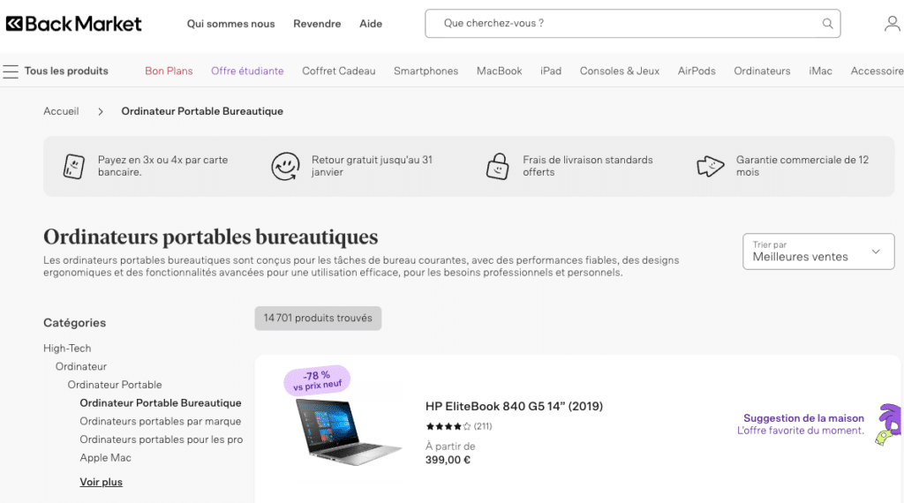Screen dimensions: 904x503
Task: Select Ordinateur Portable in categories tree
Action: (x=115, y=385)
